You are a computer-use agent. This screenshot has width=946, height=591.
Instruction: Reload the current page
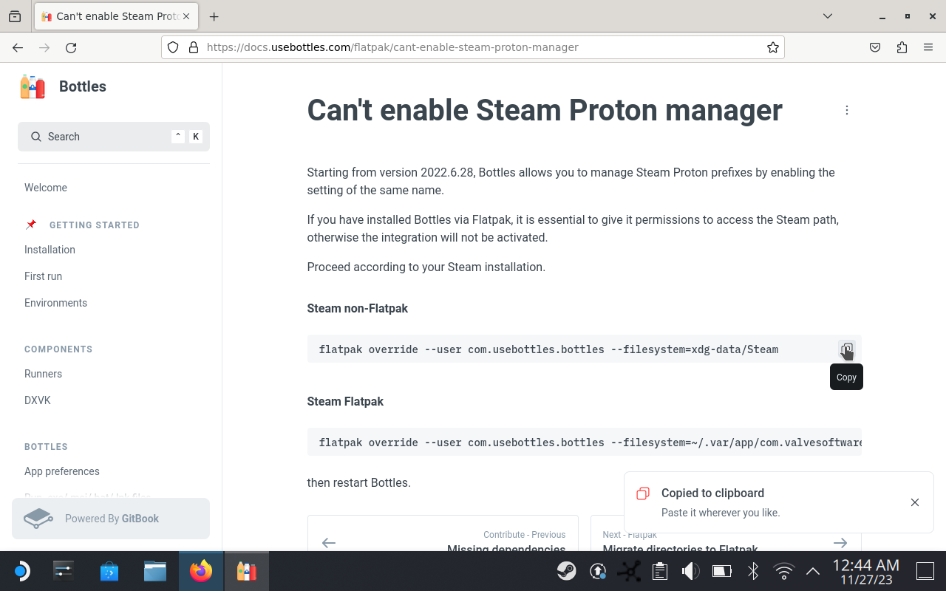pos(71,47)
